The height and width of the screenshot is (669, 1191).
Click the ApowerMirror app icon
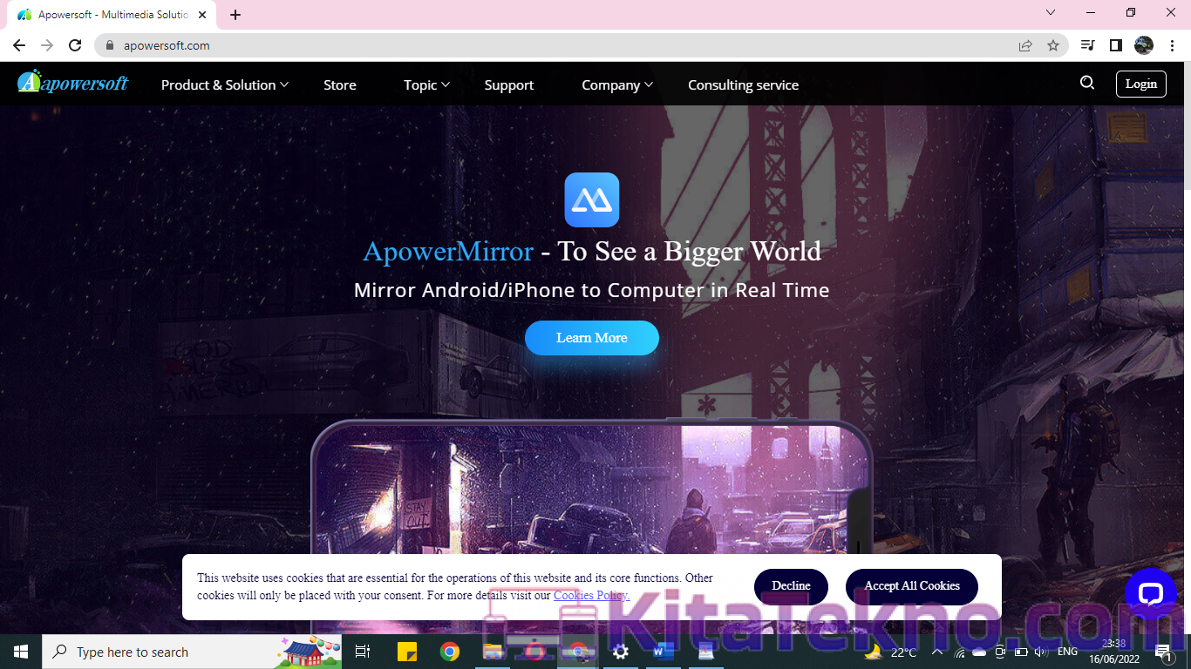point(592,199)
